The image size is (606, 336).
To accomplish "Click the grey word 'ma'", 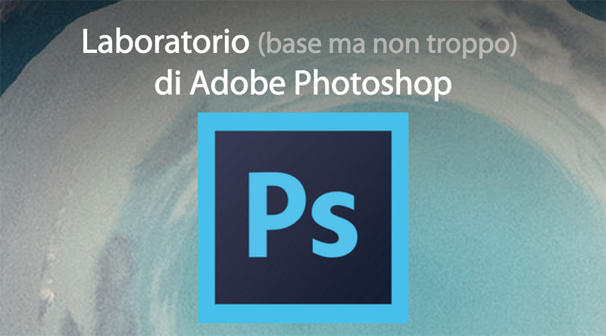I will (x=347, y=46).
